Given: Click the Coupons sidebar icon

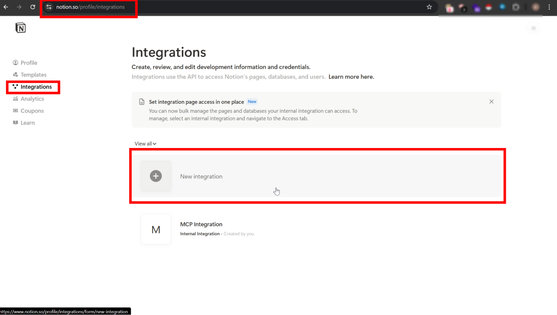Looking at the screenshot, I should pyautogui.click(x=15, y=111).
